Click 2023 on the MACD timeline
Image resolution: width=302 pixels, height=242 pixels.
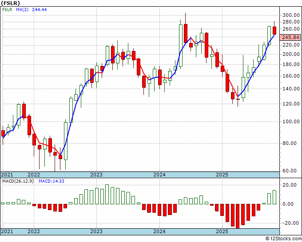tap(96, 231)
